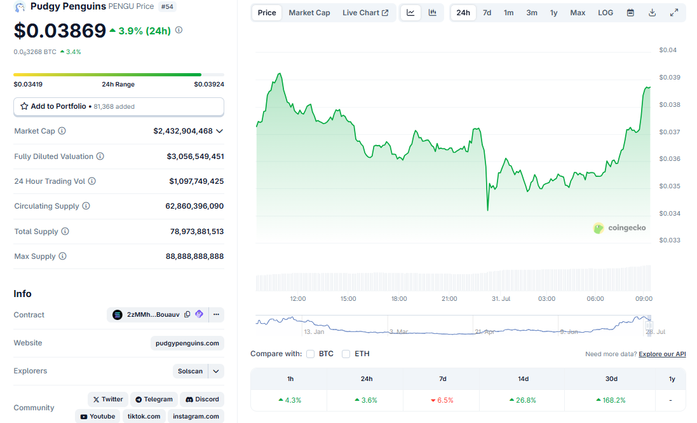Image resolution: width=697 pixels, height=423 pixels.
Task: Tick the BTC compare checkbox
Action: pyautogui.click(x=310, y=354)
